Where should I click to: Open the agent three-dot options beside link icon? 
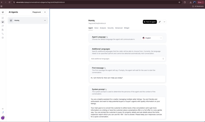click(x=165, y=22)
